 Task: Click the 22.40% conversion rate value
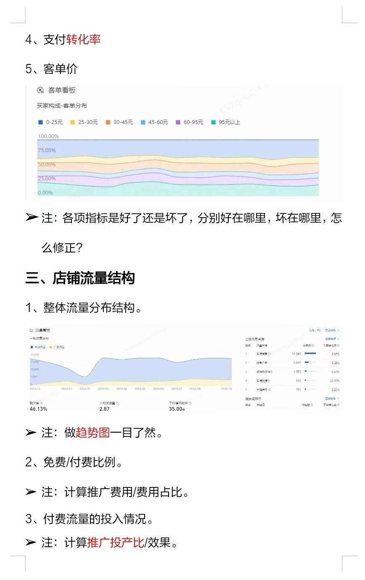335,380
